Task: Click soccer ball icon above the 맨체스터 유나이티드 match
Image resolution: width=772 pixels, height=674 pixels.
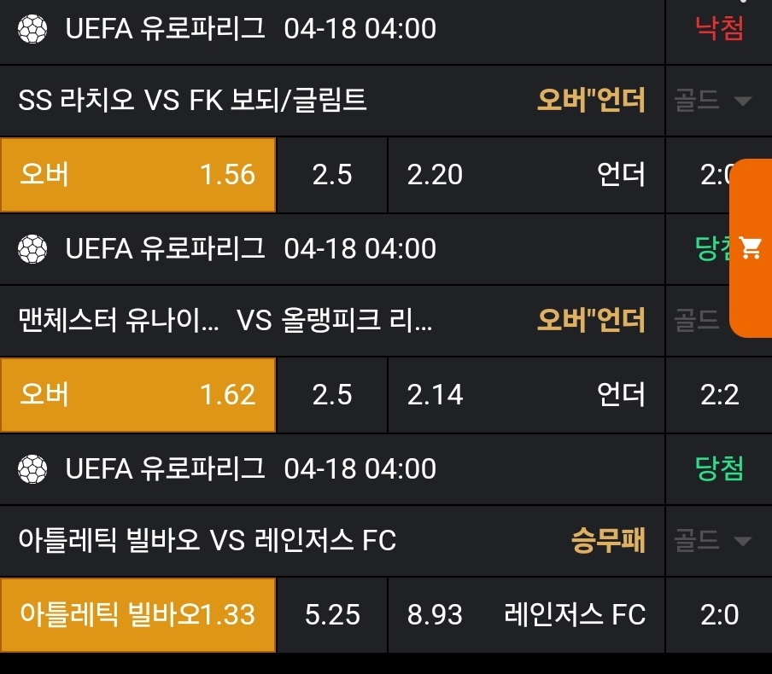Action: point(32,249)
